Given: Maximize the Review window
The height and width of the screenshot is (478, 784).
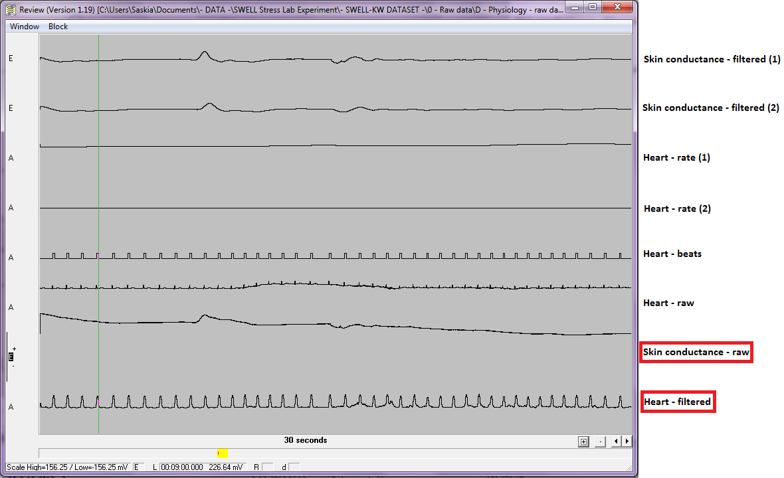Looking at the screenshot, I should tap(591, 7).
